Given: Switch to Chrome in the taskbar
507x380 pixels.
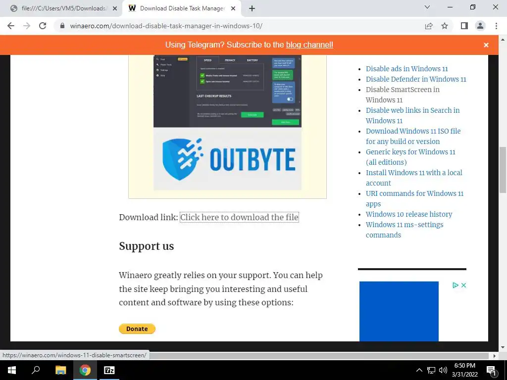Looking at the screenshot, I should 85,370.
